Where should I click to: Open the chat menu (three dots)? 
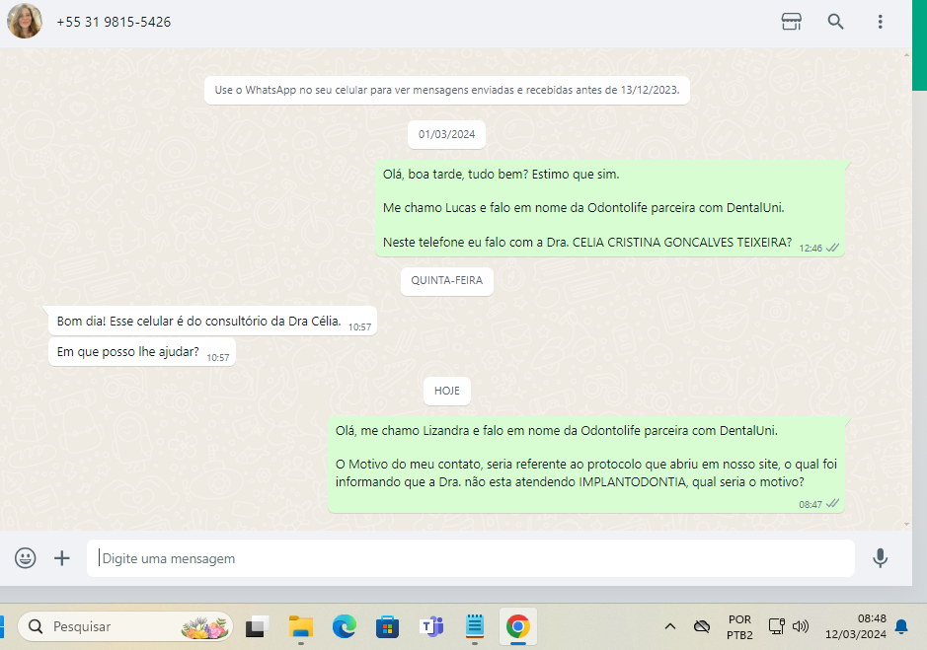(x=880, y=22)
